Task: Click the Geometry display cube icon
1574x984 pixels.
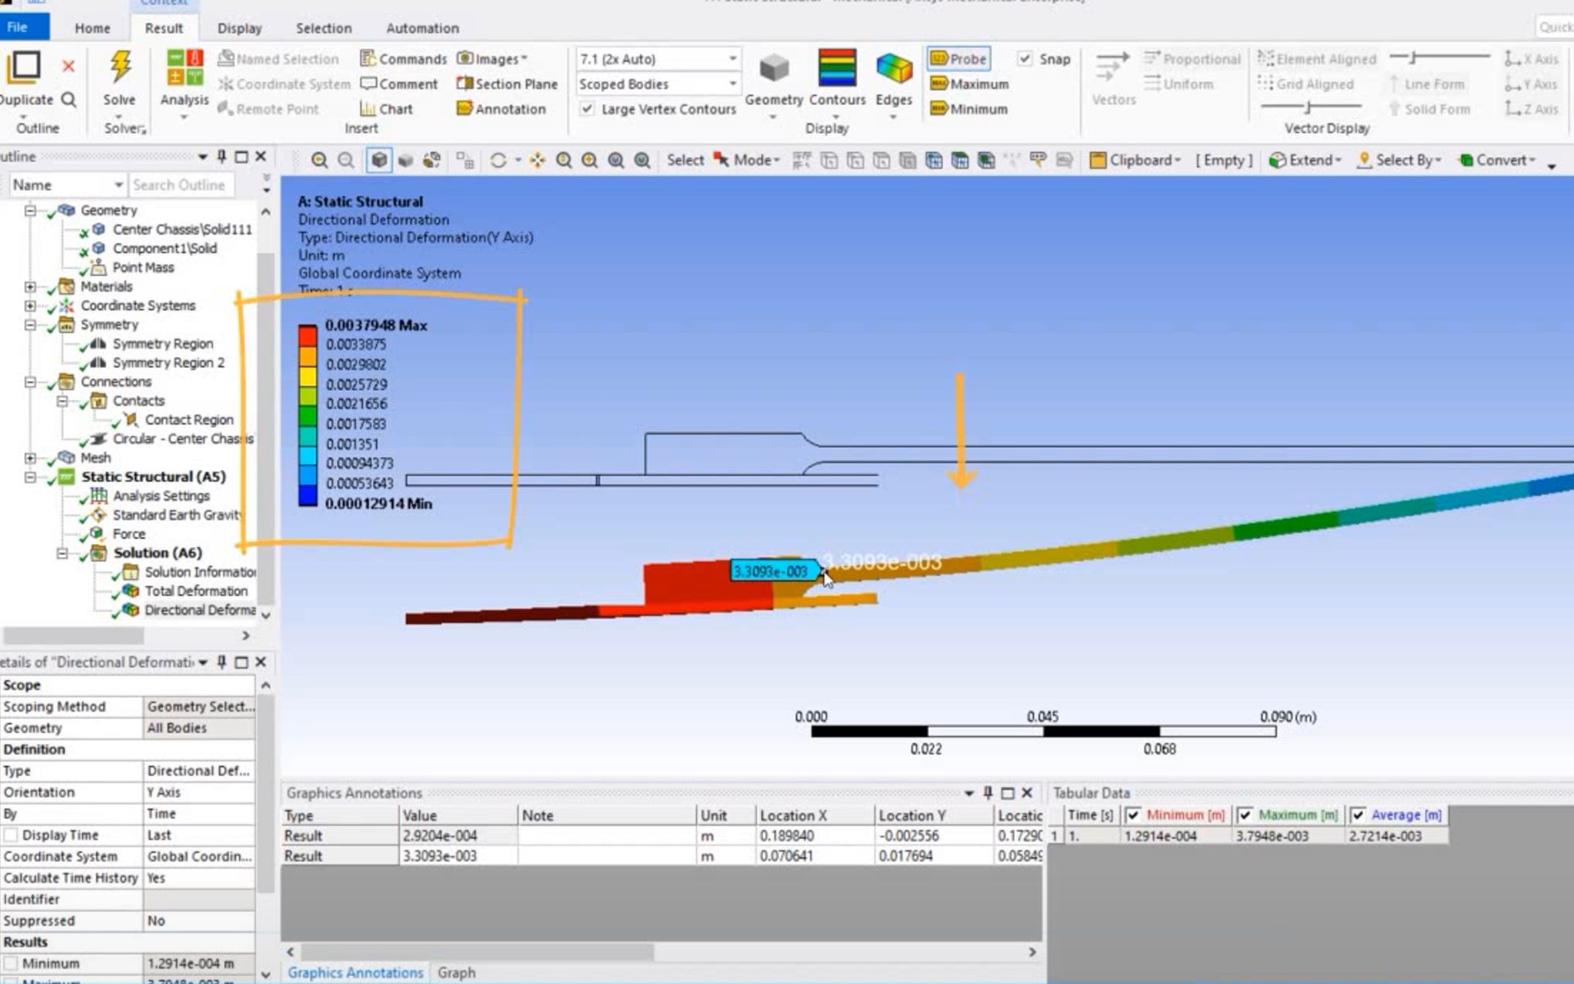Action: point(773,68)
